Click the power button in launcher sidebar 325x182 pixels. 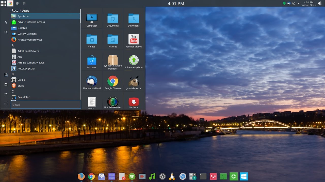[6, 104]
